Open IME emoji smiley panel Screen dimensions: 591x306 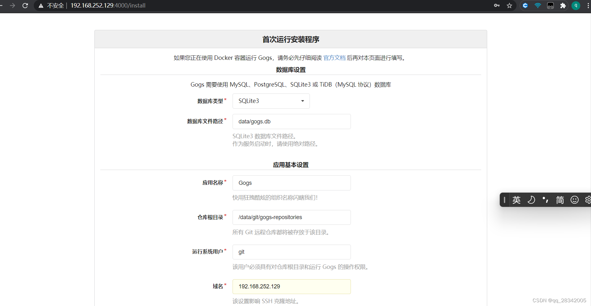(x=575, y=200)
